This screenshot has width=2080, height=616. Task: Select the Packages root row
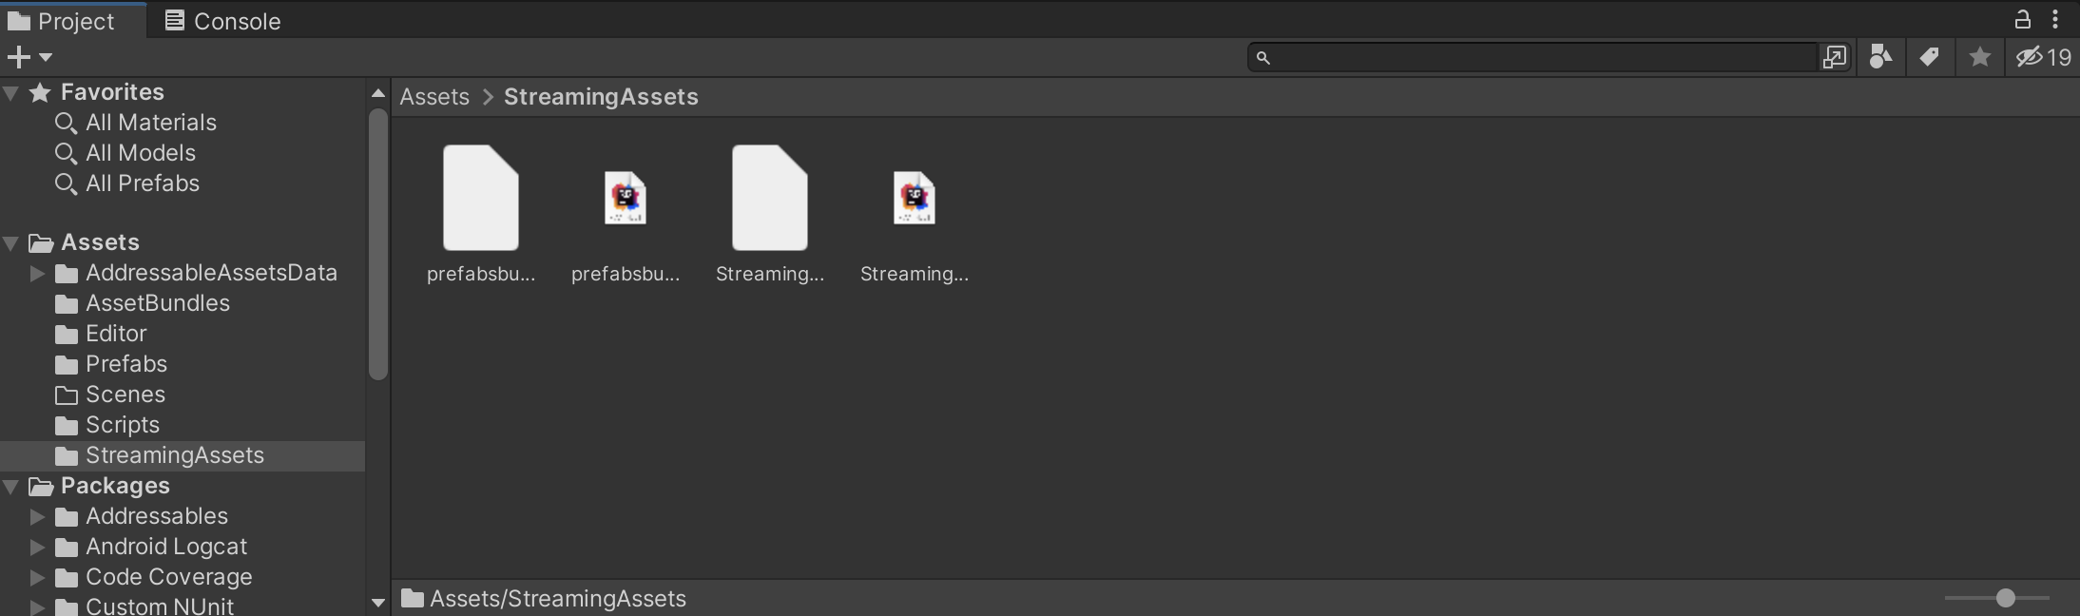183,486
